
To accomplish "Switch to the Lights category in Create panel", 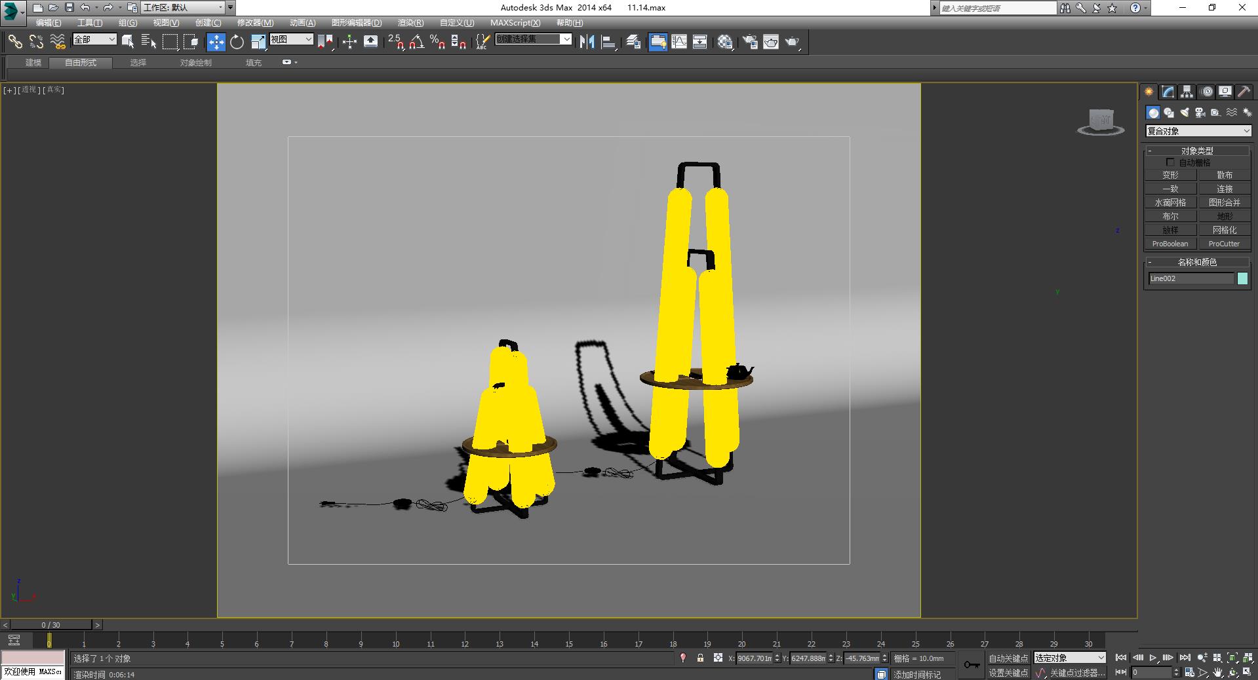I will click(x=1185, y=113).
